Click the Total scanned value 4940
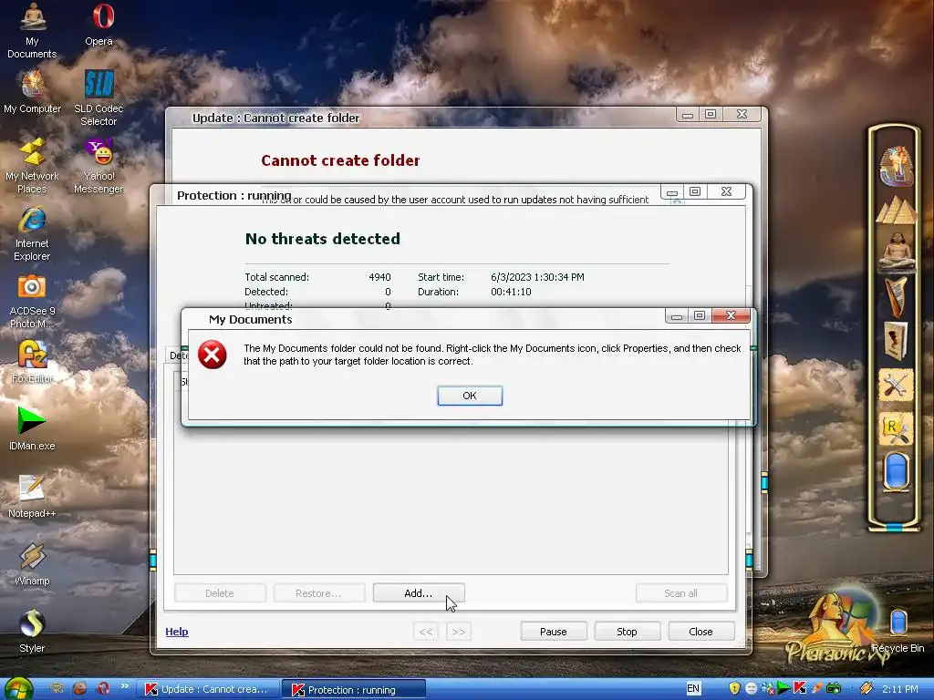The image size is (934, 700). point(379,277)
